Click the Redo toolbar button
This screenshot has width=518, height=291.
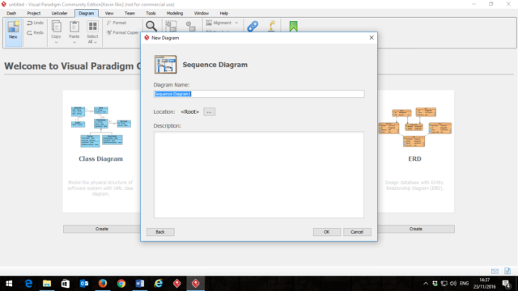35,32
